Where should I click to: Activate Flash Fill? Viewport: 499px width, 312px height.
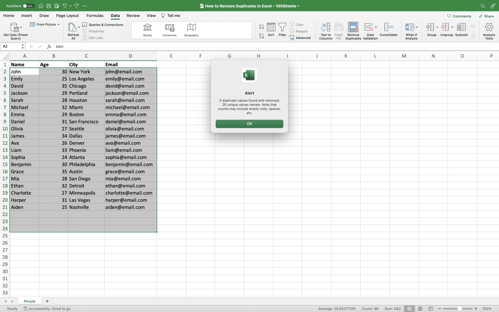click(x=339, y=31)
